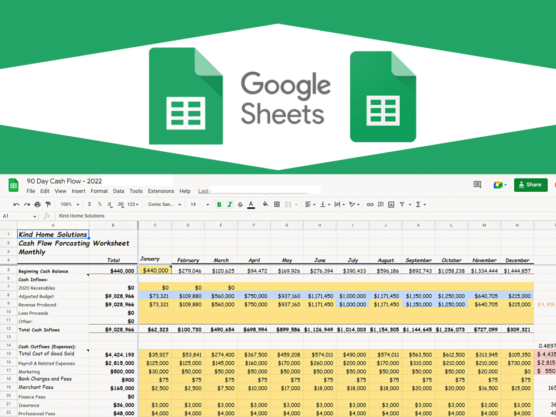Screen dimensions: 556x417
Task: Click the undo arrow
Action: click(16, 204)
